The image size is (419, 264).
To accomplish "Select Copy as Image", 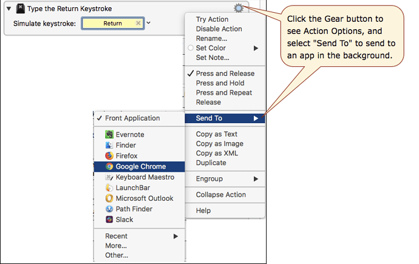I will tap(225, 144).
